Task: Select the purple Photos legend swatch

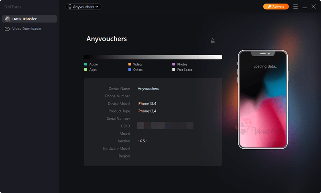Action: [x=174, y=64]
